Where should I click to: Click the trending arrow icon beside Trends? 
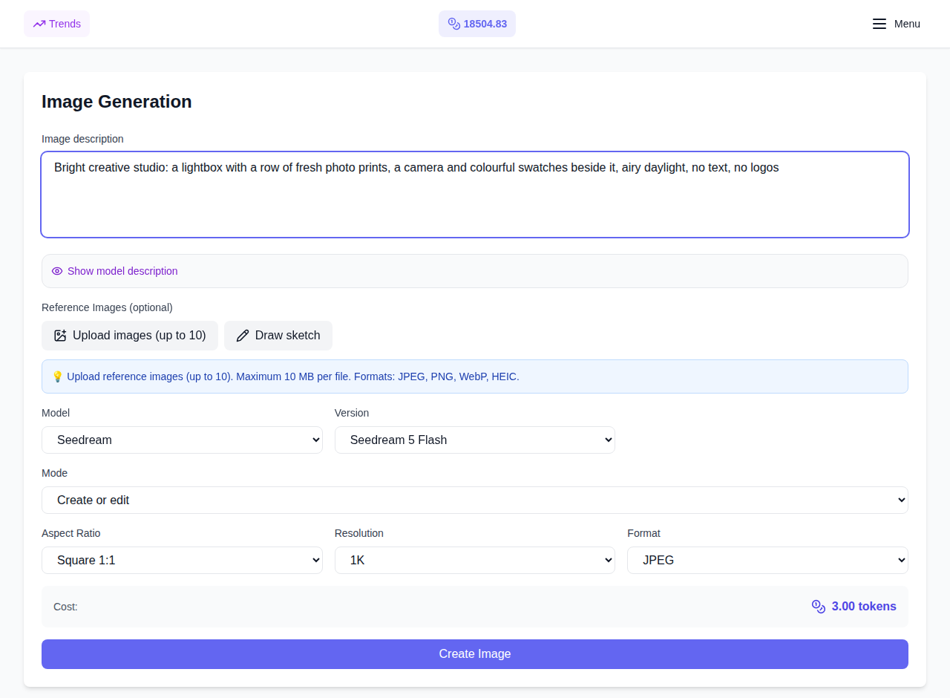click(x=39, y=24)
